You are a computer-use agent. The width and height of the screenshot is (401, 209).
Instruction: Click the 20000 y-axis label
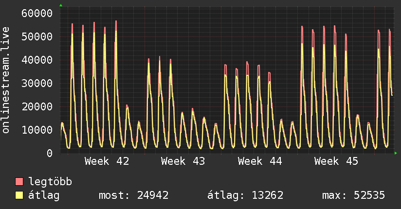click(37, 106)
